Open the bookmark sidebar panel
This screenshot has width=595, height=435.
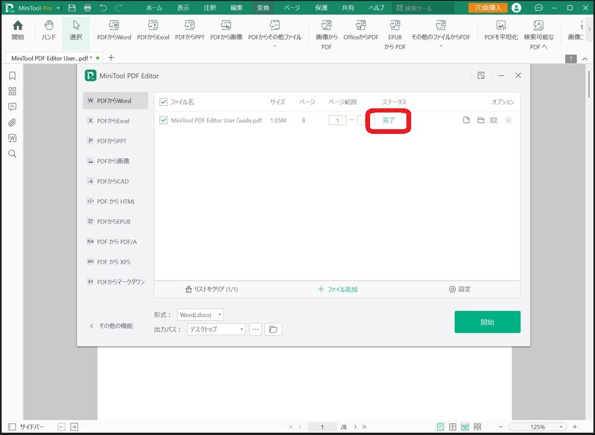[x=12, y=76]
